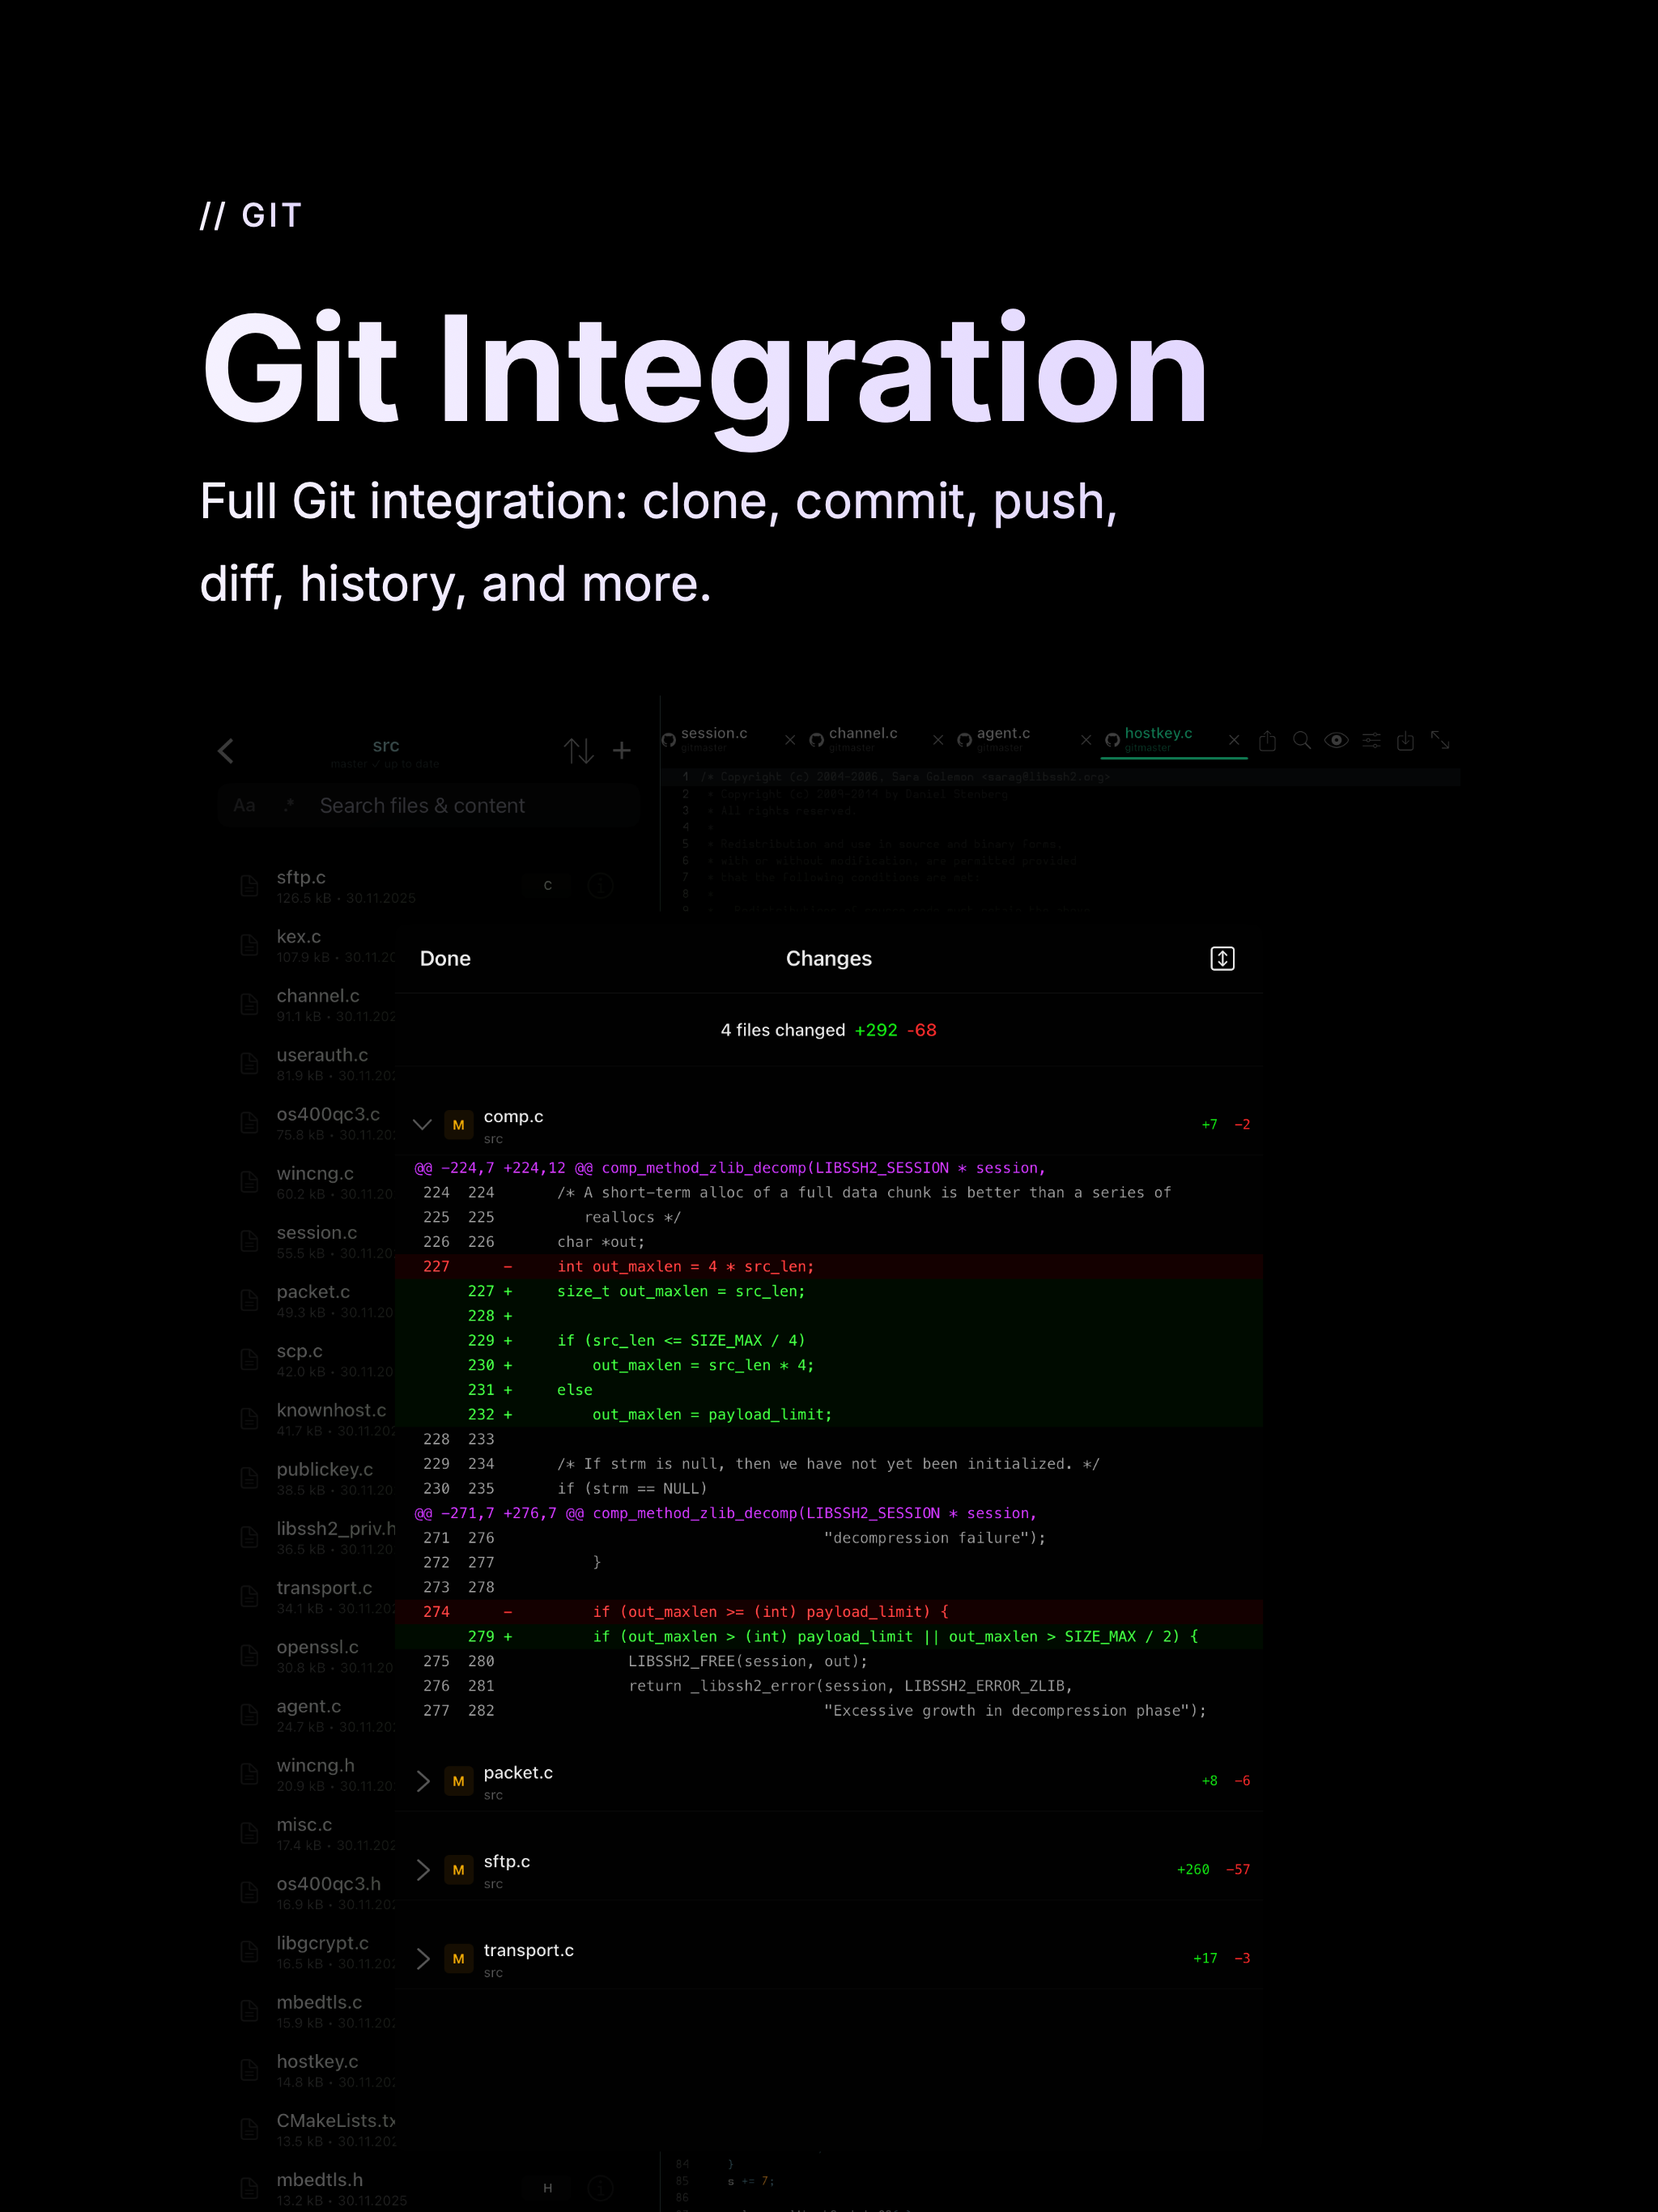Expand the packet.c diff
The image size is (1658, 2212).
click(x=423, y=1780)
